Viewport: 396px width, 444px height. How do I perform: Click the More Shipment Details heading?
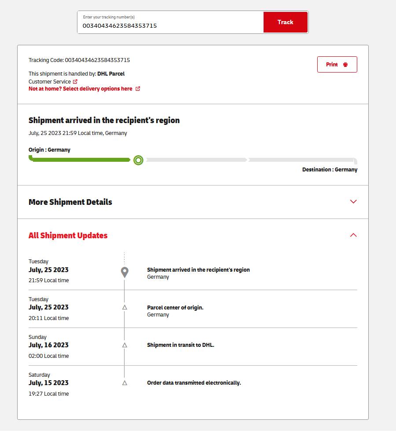(x=70, y=202)
